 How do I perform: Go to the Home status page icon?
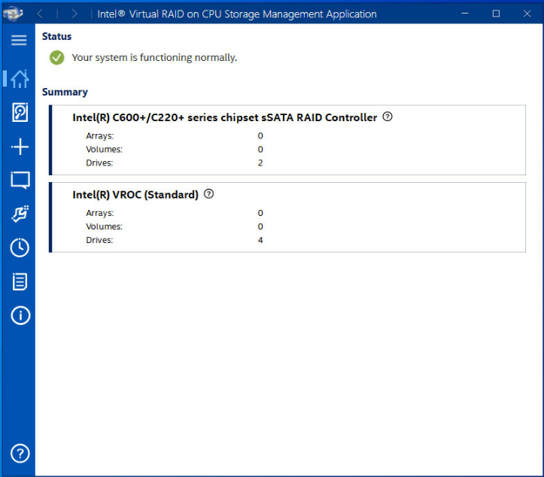point(20,79)
